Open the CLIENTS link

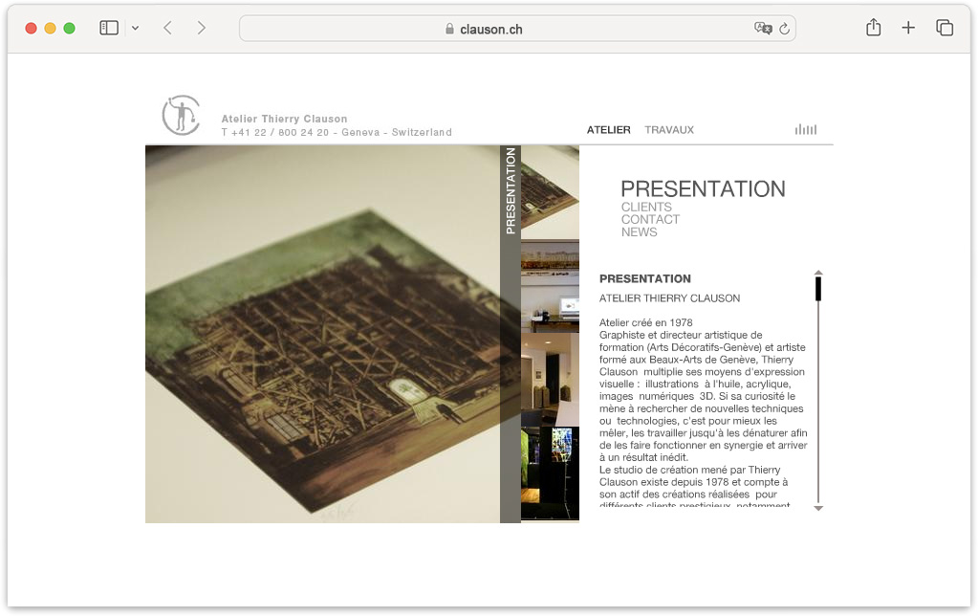646,207
